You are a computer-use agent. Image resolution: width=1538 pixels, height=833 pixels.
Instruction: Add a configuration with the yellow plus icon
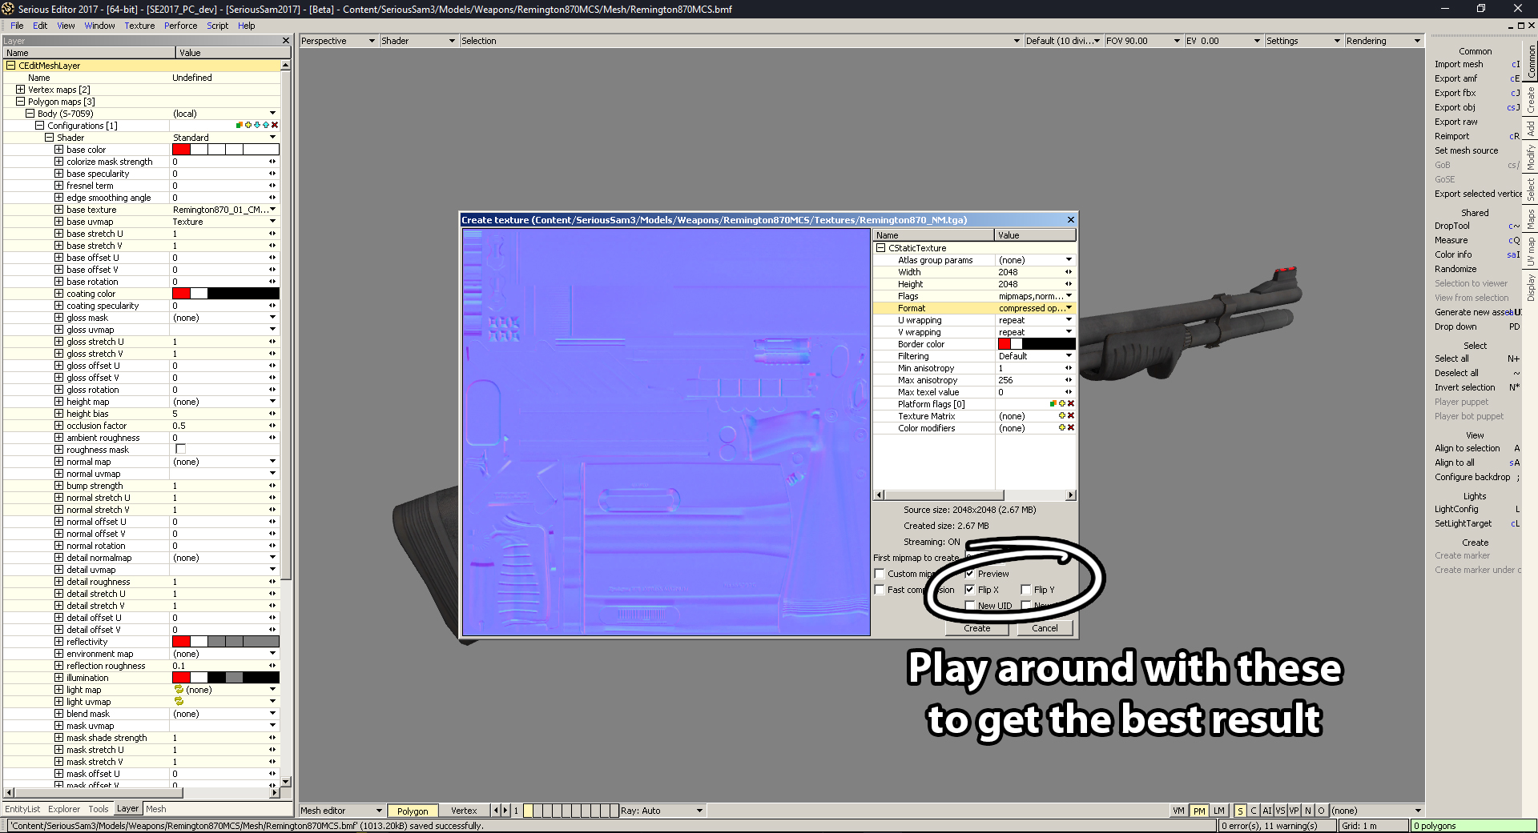tap(248, 125)
